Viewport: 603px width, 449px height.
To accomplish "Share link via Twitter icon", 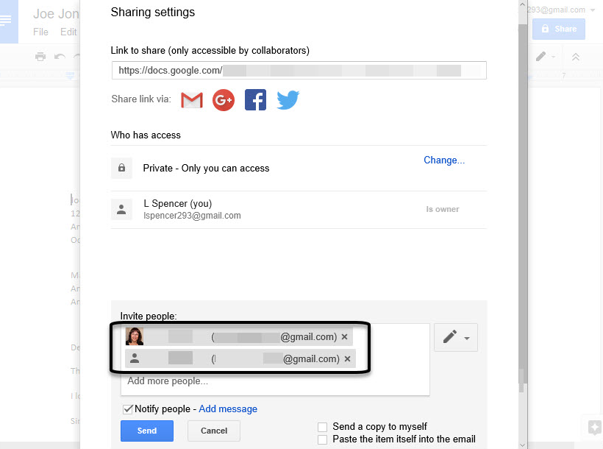I will [x=288, y=99].
